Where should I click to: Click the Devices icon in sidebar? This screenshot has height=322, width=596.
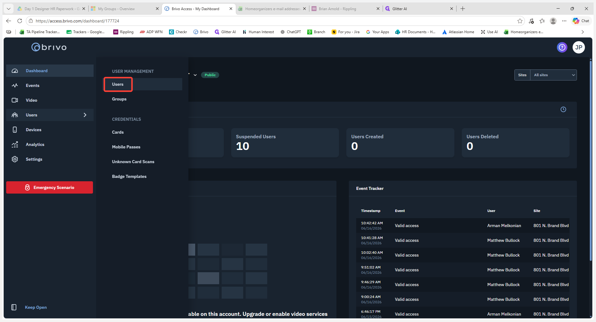coord(15,130)
